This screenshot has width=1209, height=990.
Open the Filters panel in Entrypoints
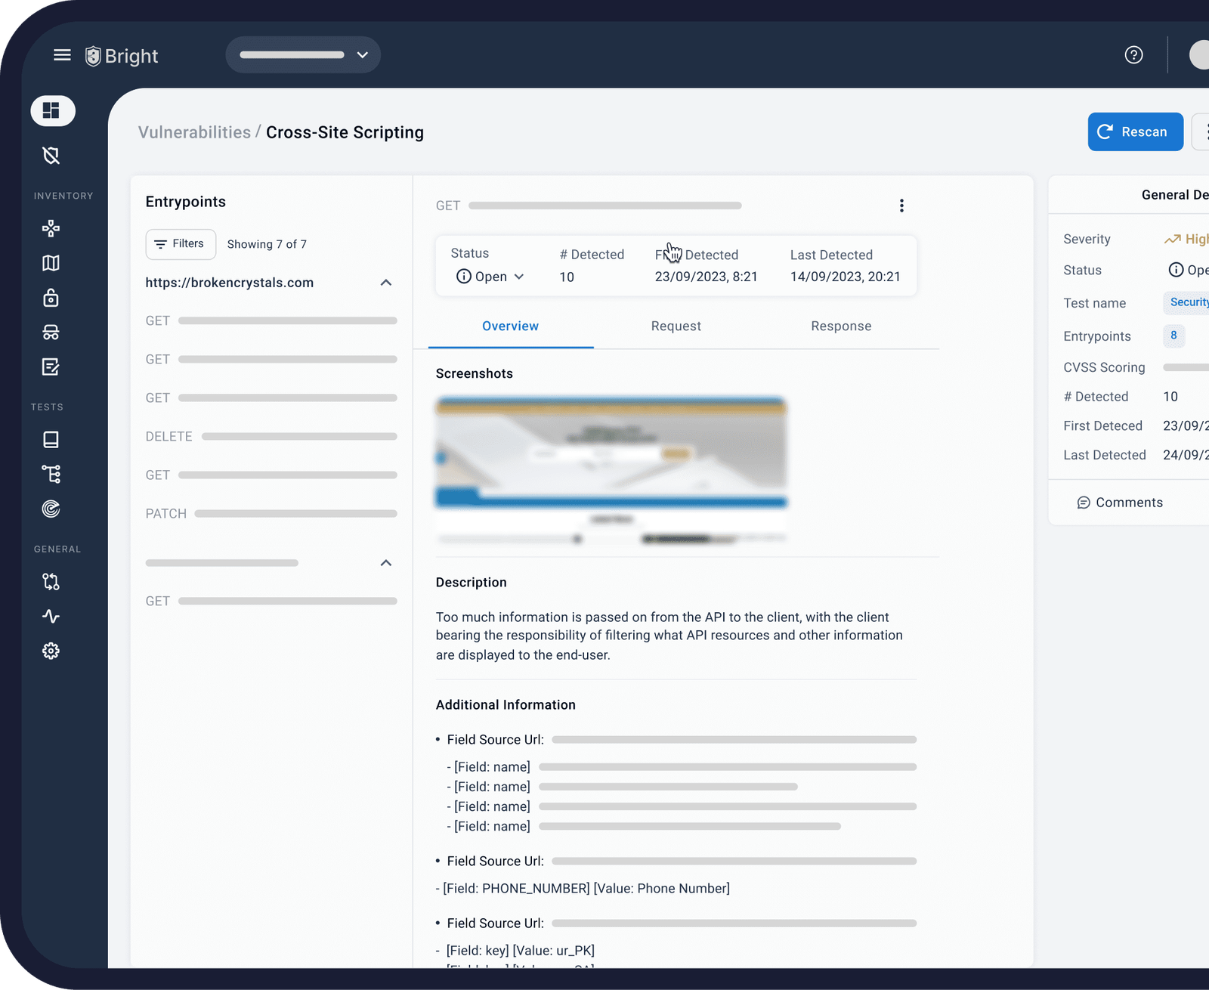(x=180, y=244)
